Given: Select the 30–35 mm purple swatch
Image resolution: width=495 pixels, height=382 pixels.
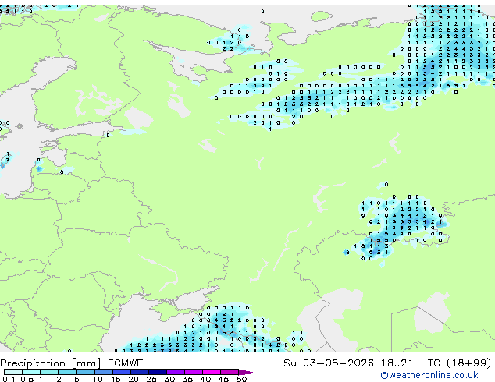Looking at the screenshot, I should click(175, 372).
